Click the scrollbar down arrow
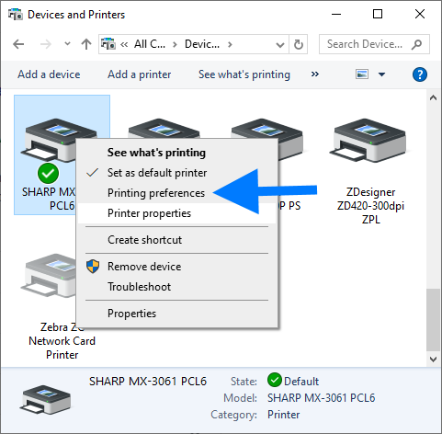 click(433, 360)
